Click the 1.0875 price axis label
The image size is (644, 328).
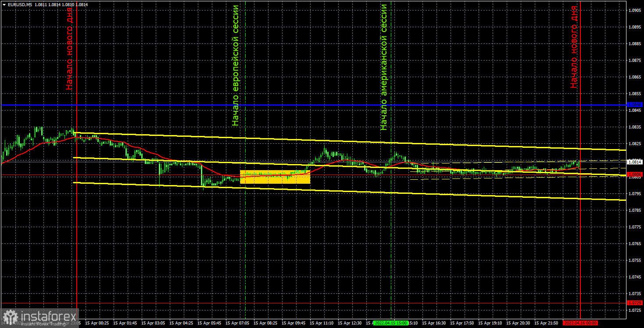634,60
